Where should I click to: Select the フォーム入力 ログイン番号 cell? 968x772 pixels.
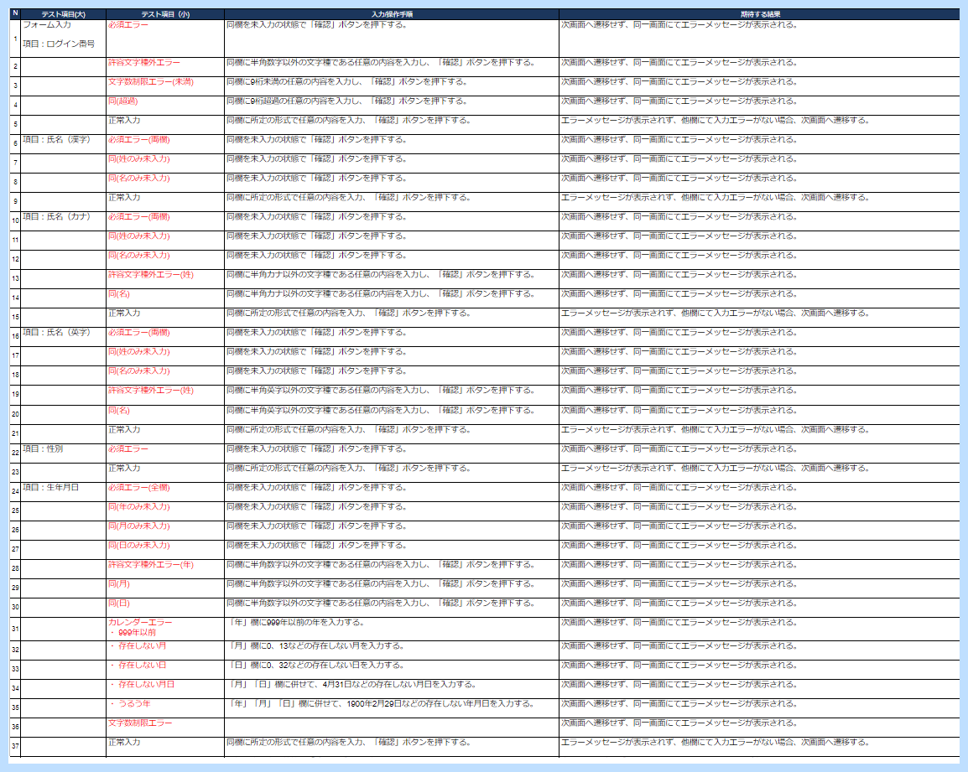click(63, 38)
